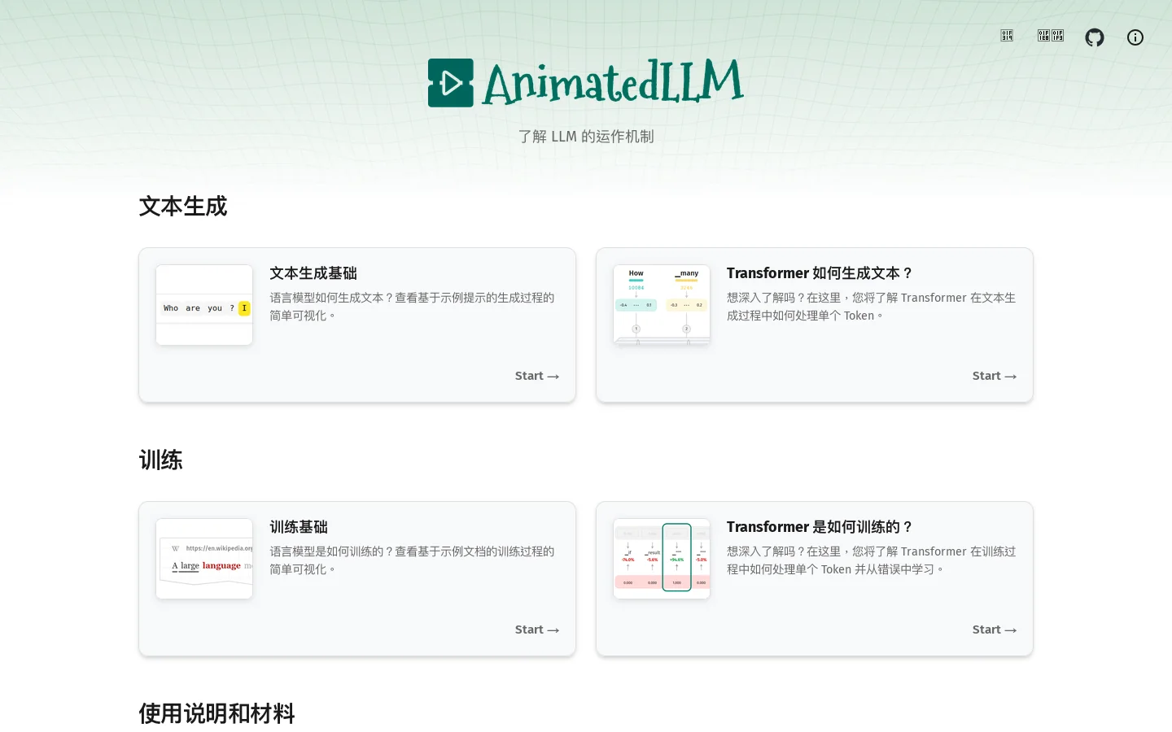Screen dimensions: 1172x732
Task: Click description starting 语言模型是如何训练的
Action: click(412, 560)
